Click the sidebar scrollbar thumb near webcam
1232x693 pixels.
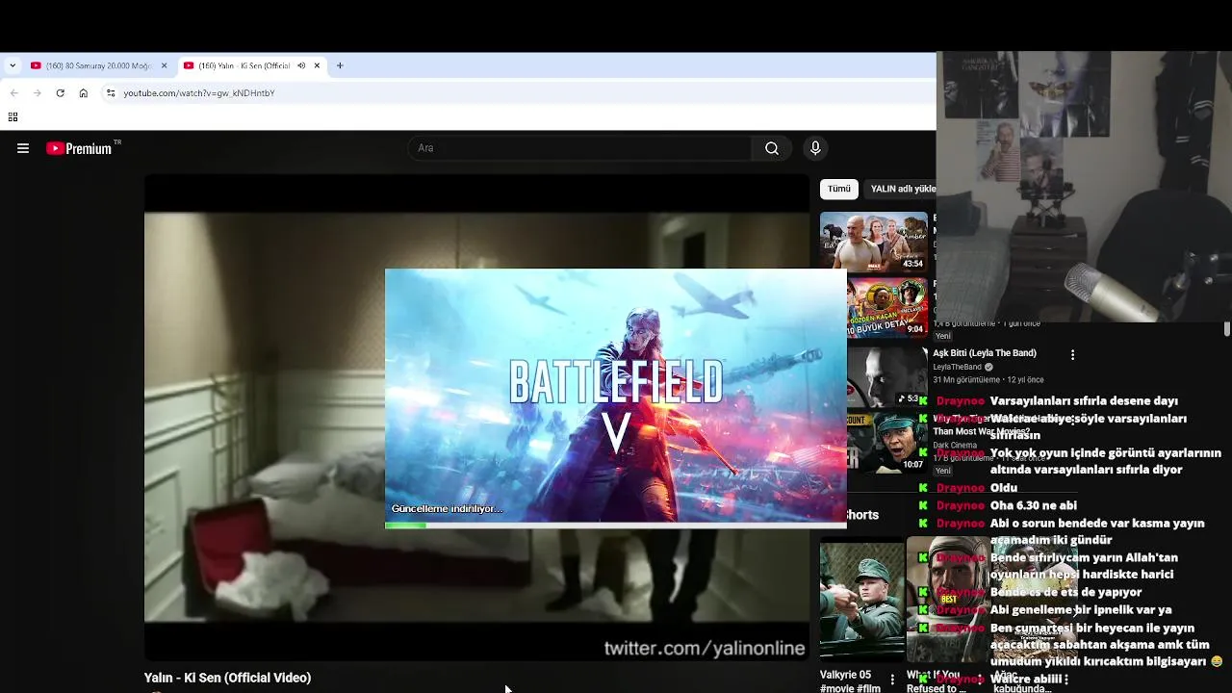coord(1227,329)
